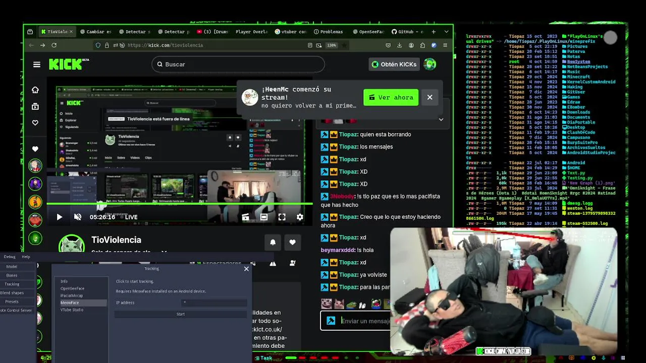The height and width of the screenshot is (363, 646).
Task: Open the moderator warning icon beside Espectadores
Action: (273, 263)
